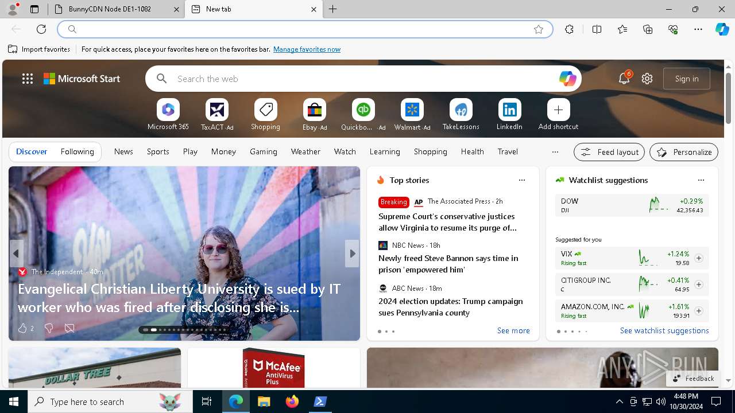735x413 pixels.
Task: Open more options on Top stories card
Action: pos(522,180)
